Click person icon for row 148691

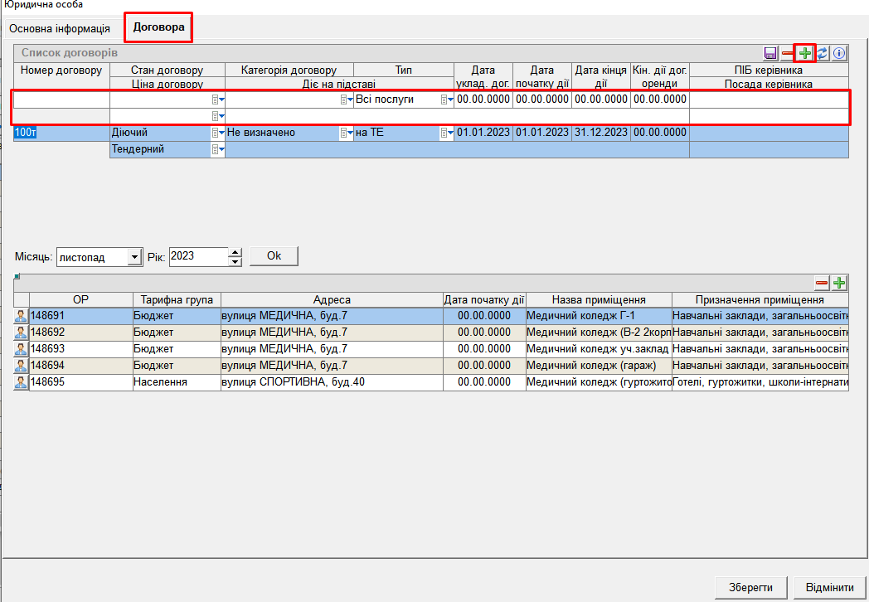(21, 316)
